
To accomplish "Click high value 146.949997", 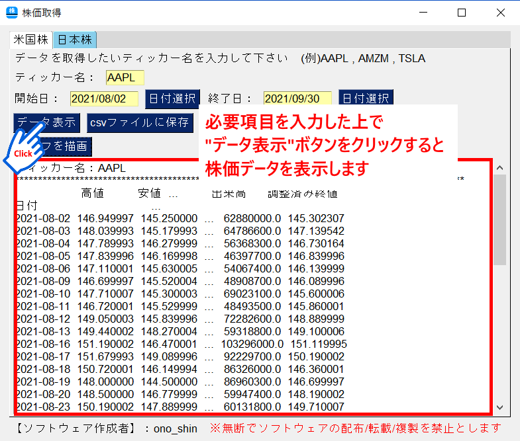I will point(105,218).
